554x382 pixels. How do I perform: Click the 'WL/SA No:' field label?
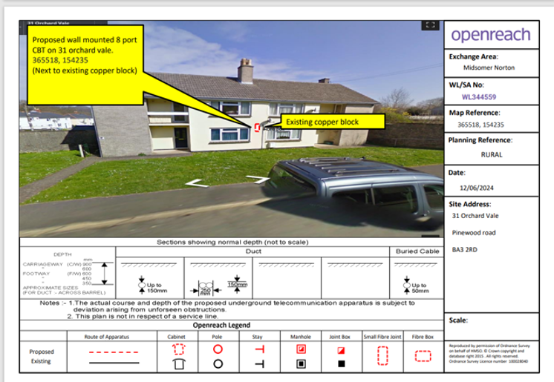[x=466, y=85]
